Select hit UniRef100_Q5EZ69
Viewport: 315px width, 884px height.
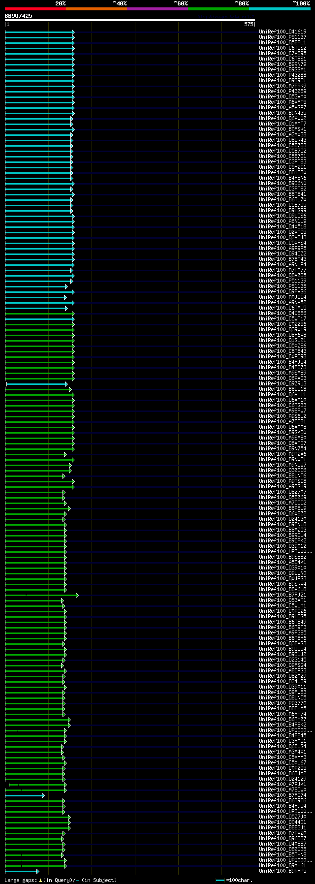click(283, 498)
